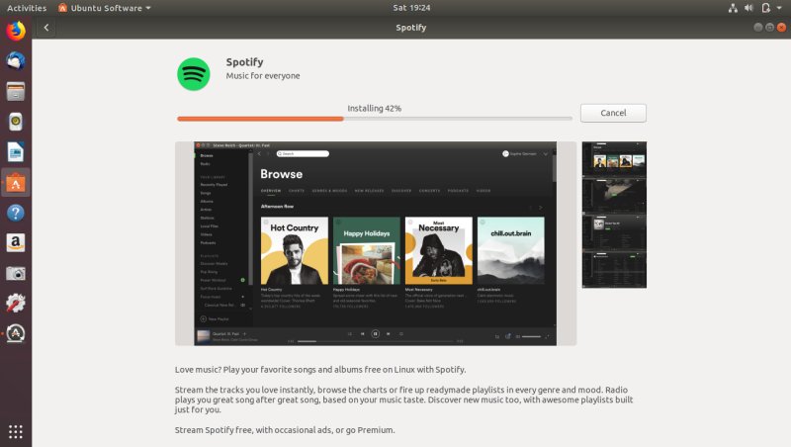Open the Ubuntu Software app menu
The width and height of the screenshot is (791, 447).
[x=104, y=8]
